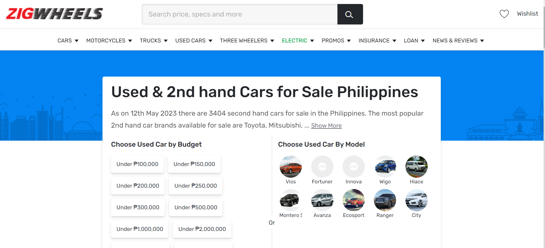Select the Wigo model icon
This screenshot has width=545, height=248.
pos(385,167)
